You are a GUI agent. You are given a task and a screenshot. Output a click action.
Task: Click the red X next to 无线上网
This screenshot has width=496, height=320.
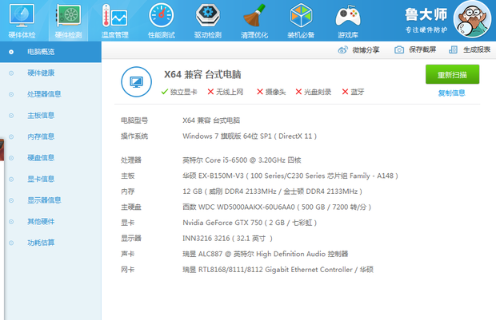pos(210,92)
